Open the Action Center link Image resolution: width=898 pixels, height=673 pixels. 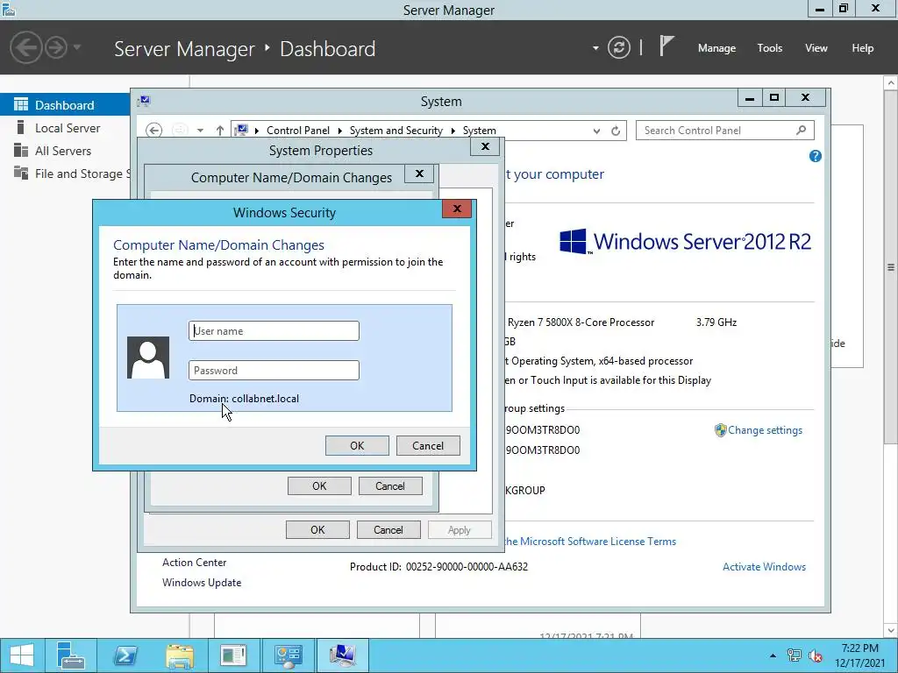(194, 563)
